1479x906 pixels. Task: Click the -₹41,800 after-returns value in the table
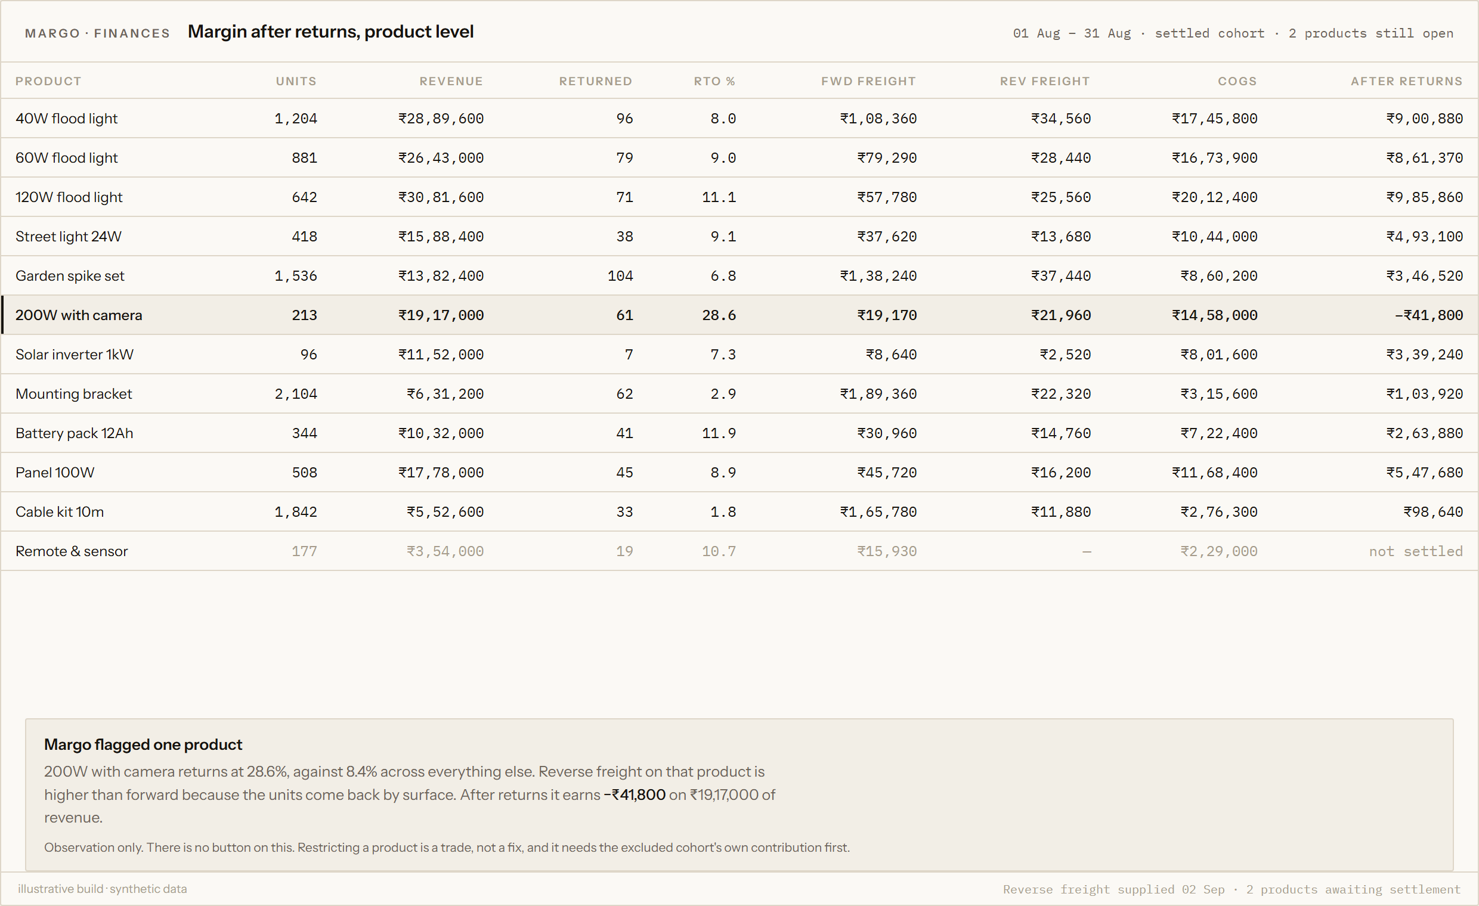point(1428,315)
